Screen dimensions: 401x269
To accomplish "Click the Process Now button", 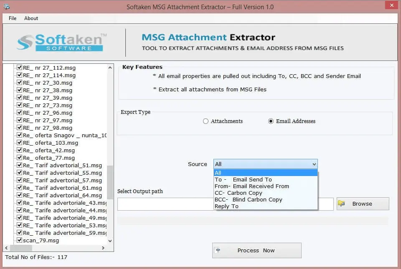I will 256,250.
